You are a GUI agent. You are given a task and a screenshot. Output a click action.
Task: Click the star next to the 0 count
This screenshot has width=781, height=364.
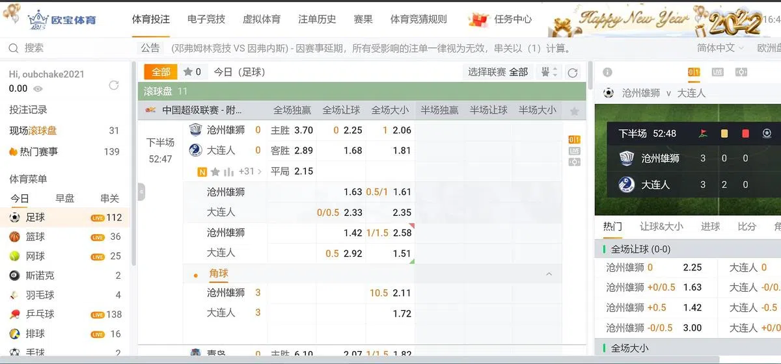pyautogui.click(x=188, y=72)
